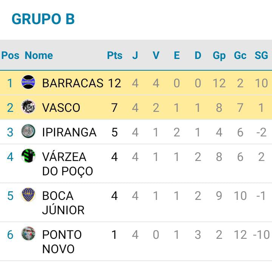
Task: Open the BARRACAS team name
Action: (x=73, y=83)
